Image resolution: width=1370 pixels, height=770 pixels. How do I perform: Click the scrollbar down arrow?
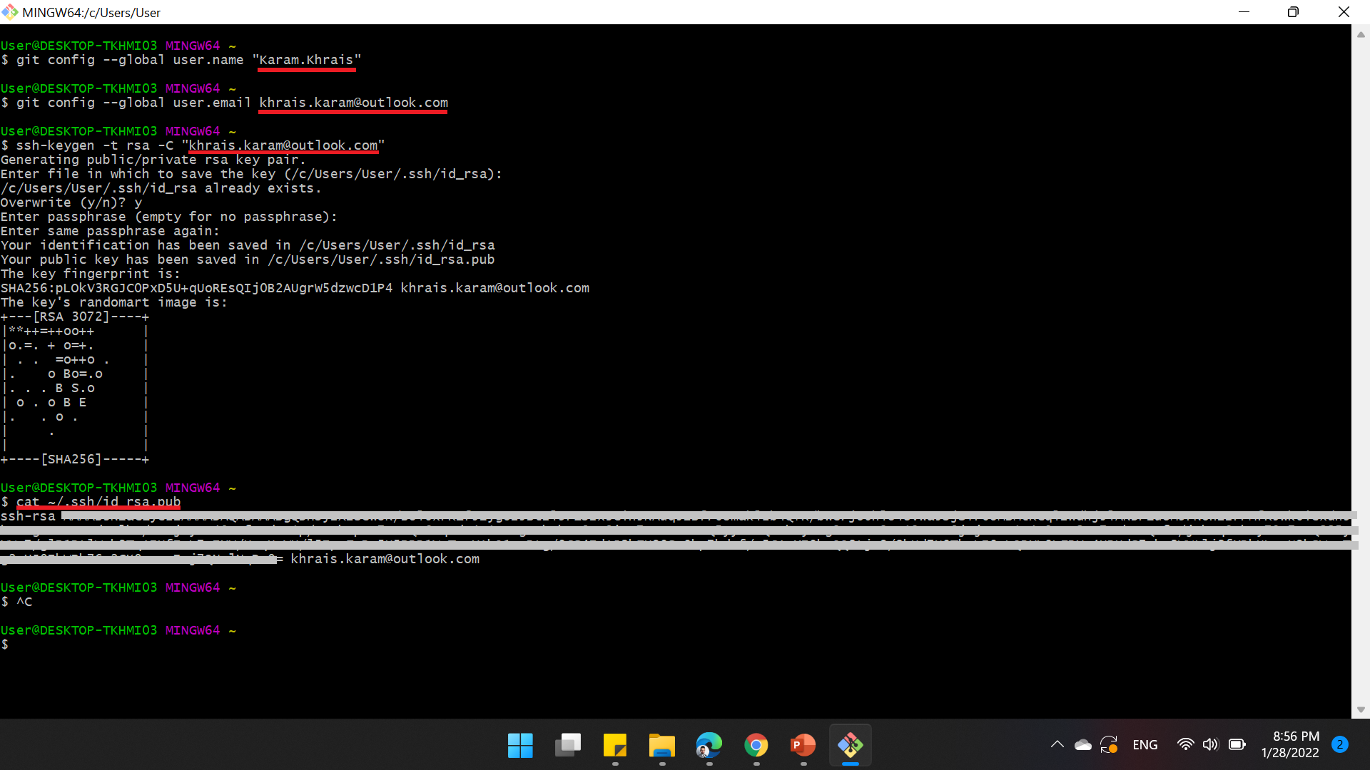click(x=1361, y=709)
